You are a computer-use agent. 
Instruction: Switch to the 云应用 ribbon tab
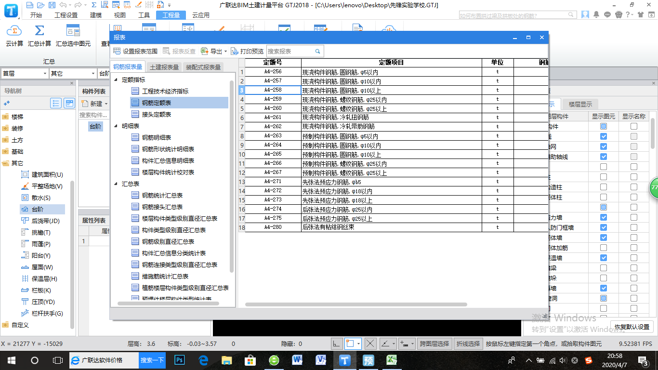coord(200,15)
